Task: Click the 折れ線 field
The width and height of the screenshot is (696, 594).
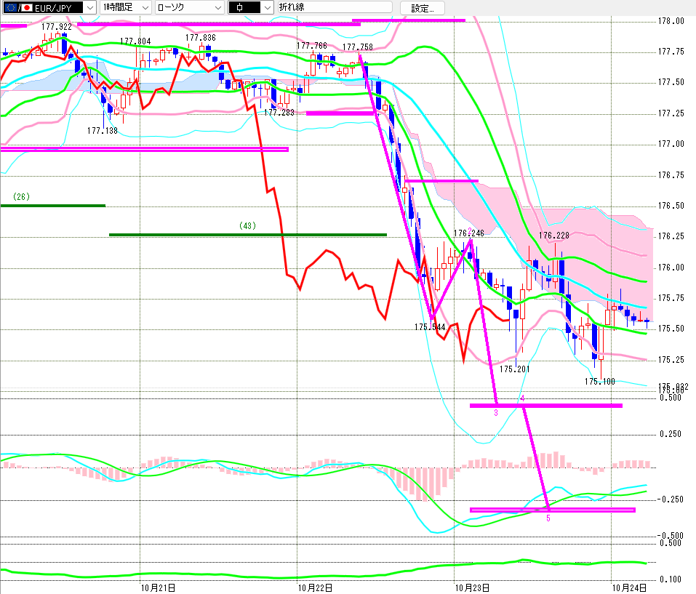Action: pyautogui.click(x=335, y=7)
